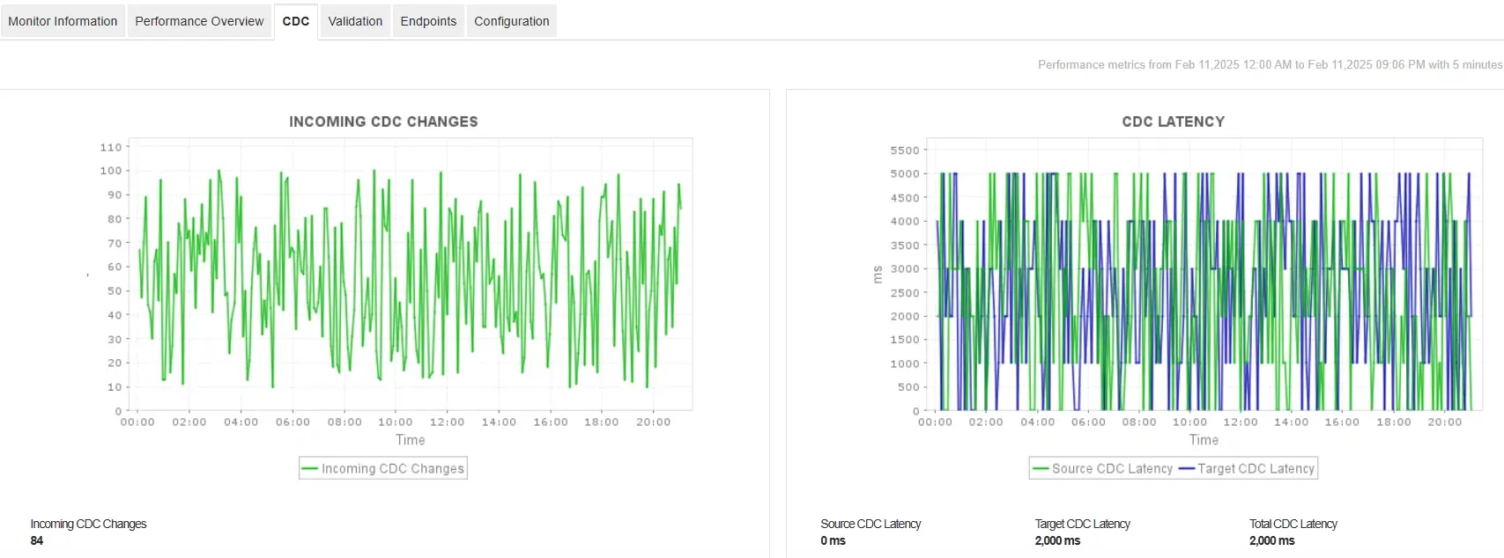Click the 20:00 marker on CDC Latency axis

1444,422
